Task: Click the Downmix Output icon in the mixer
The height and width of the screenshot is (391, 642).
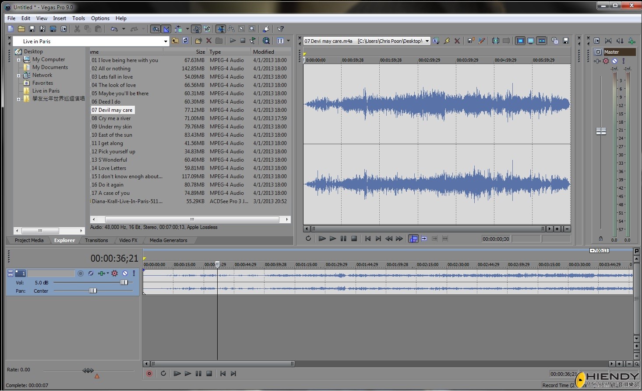Action: click(x=608, y=41)
